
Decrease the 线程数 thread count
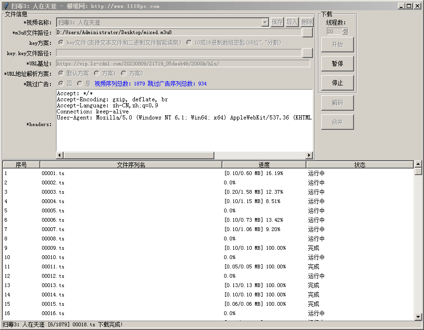(345, 33)
